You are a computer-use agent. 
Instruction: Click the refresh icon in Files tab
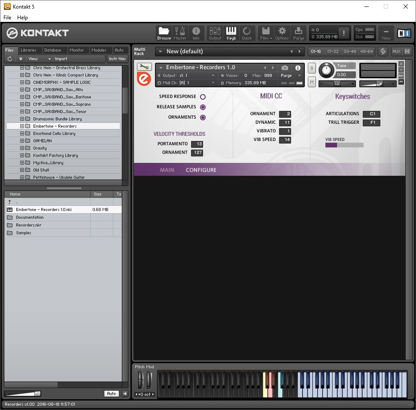[10, 59]
